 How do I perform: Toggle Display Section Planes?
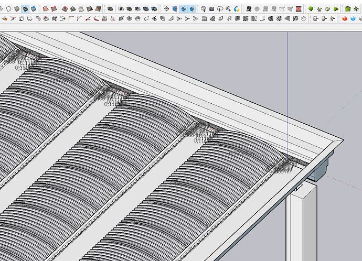pos(175,9)
